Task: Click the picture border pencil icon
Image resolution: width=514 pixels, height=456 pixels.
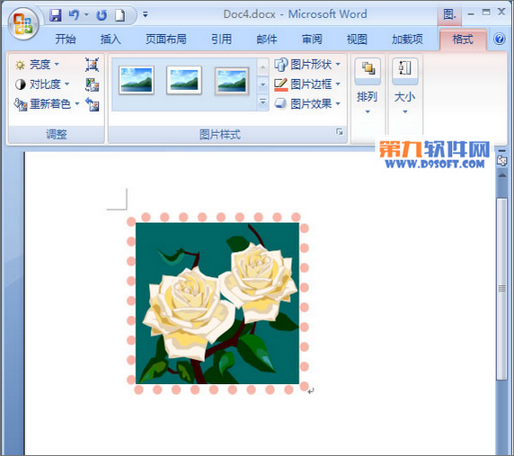Action: coord(281,85)
